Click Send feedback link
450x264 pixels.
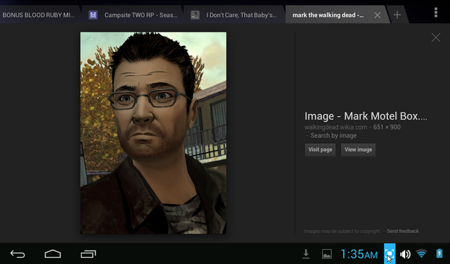403,231
